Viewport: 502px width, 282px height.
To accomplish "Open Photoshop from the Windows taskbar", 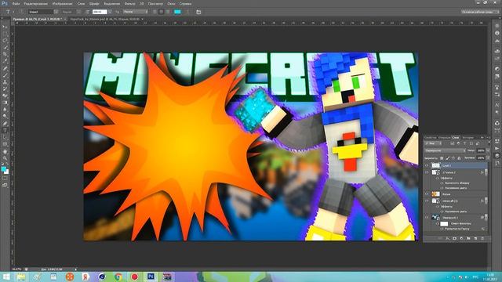I will tap(151, 277).
